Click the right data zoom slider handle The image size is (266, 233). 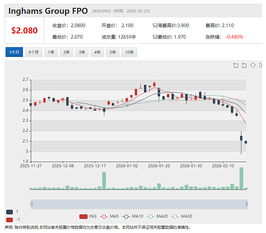click(x=247, y=204)
